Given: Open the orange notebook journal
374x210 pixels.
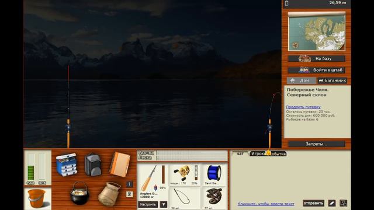Looking at the screenshot, I should (x=120, y=164).
